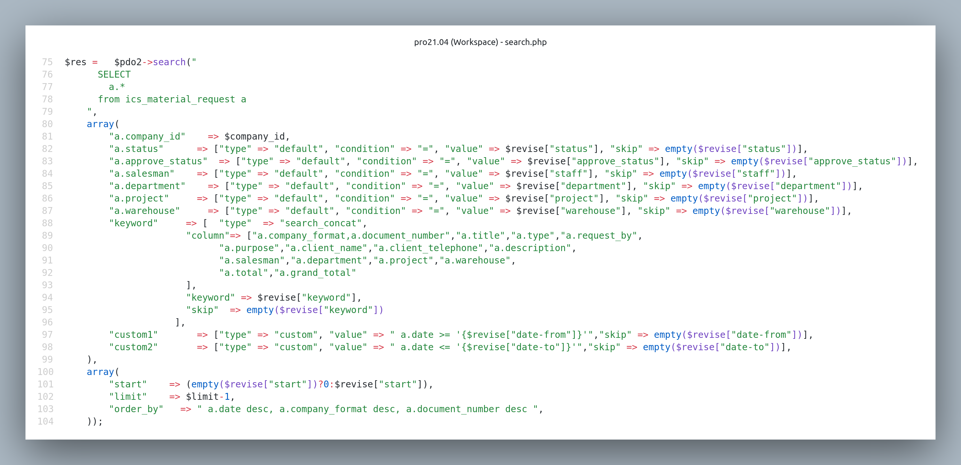Click the 'search' method call on line 75
This screenshot has height=465, width=961.
click(169, 62)
